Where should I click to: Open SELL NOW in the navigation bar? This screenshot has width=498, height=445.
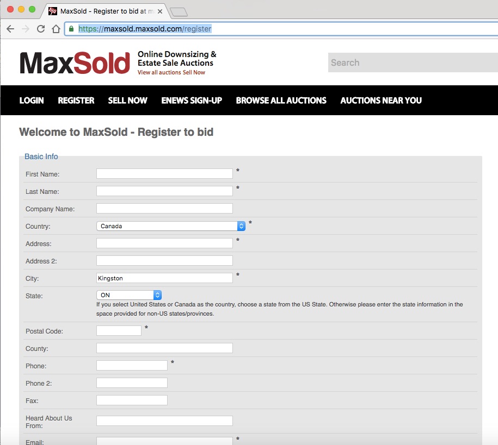pyautogui.click(x=128, y=101)
